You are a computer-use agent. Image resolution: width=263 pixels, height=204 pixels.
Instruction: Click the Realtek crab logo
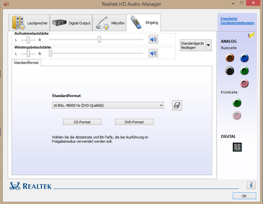point(15,186)
